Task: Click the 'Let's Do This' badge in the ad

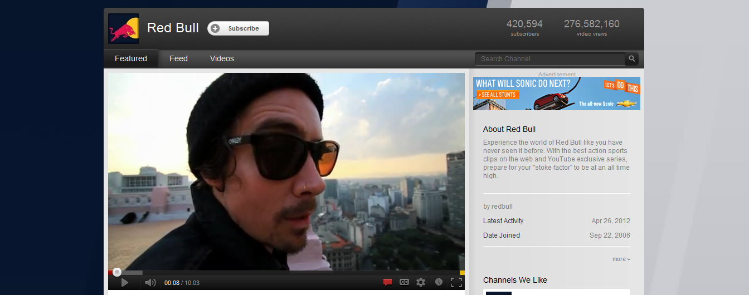Action: pos(621,87)
